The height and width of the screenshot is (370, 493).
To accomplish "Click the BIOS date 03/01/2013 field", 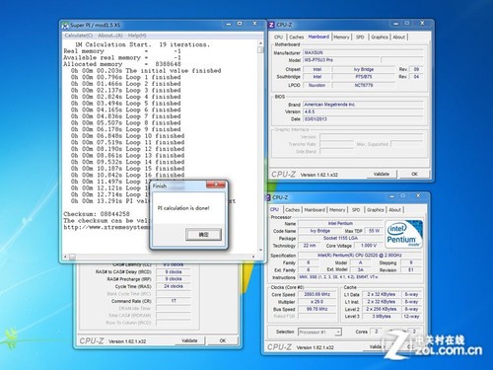I will point(363,119).
